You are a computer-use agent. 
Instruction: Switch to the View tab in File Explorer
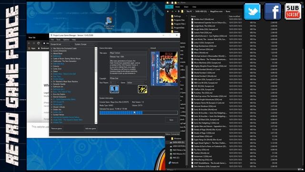(x=194, y=7)
